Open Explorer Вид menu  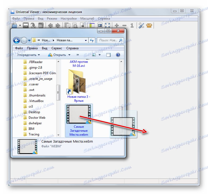(x=45, y=48)
